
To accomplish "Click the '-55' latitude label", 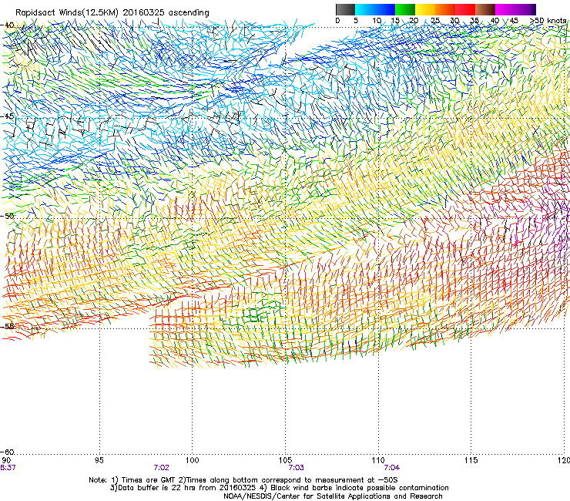I will click(x=7, y=326).
